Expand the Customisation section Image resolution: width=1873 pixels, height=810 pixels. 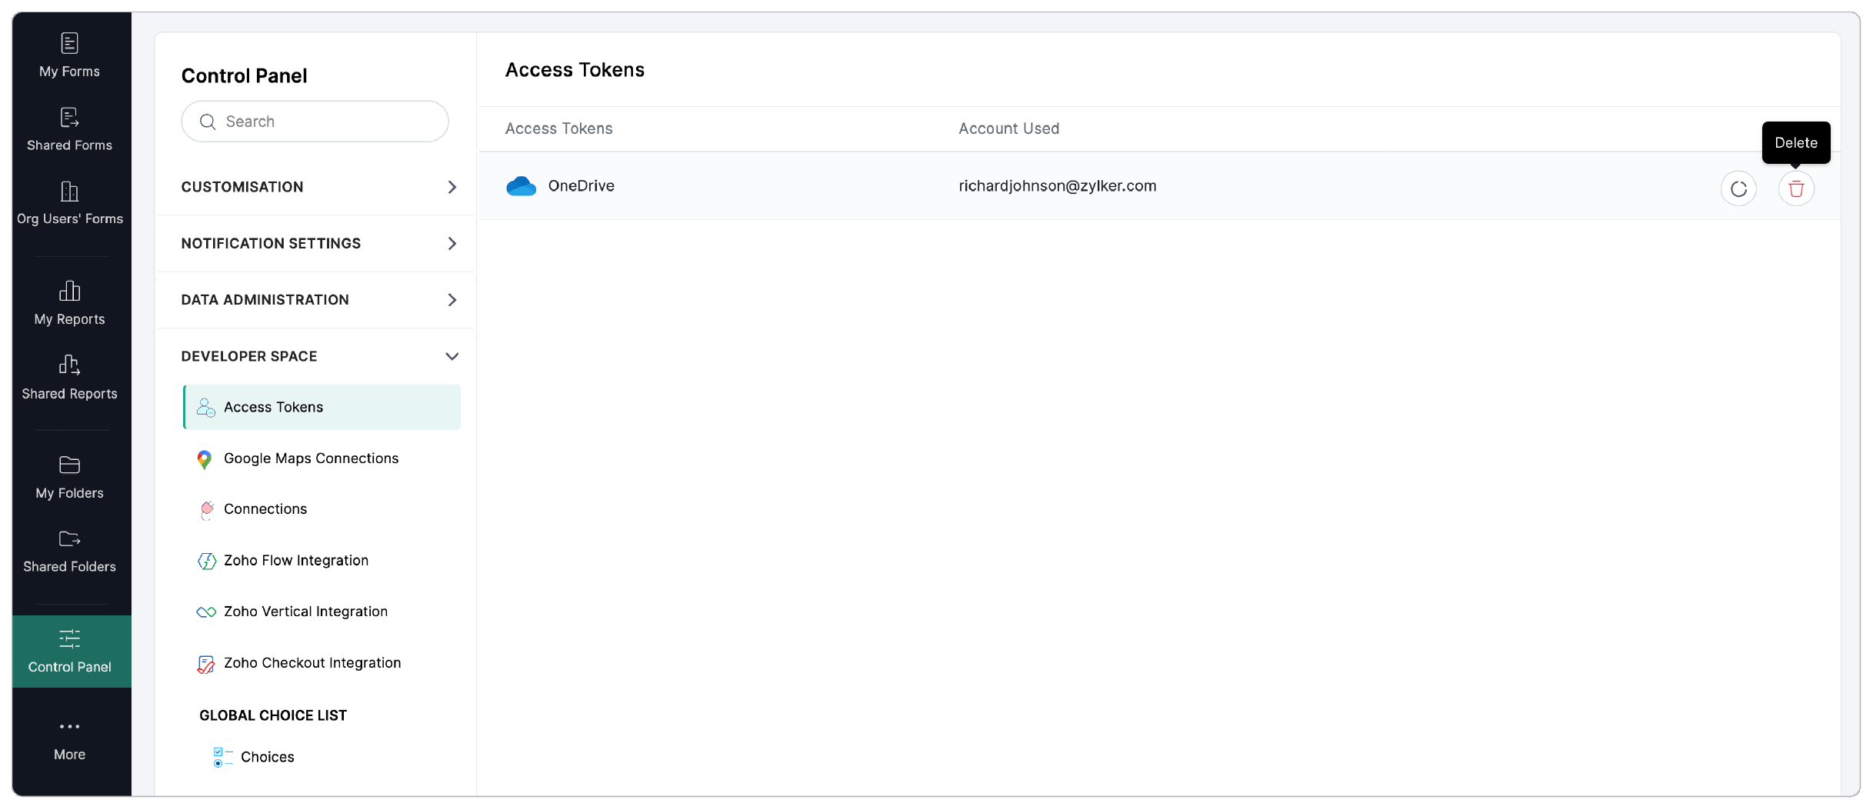tap(319, 187)
